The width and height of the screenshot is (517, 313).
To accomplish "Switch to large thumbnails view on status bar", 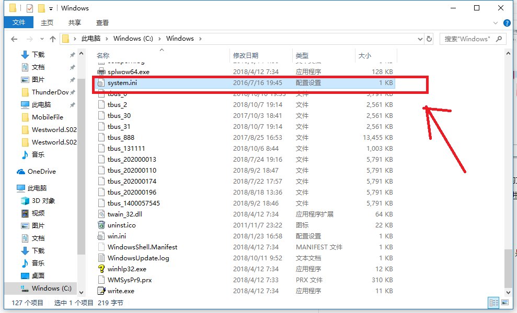I will point(505,303).
